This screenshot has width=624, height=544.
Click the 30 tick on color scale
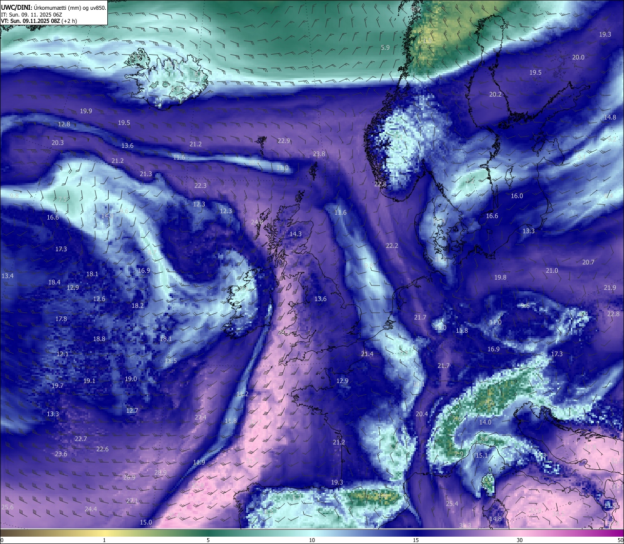pyautogui.click(x=520, y=540)
